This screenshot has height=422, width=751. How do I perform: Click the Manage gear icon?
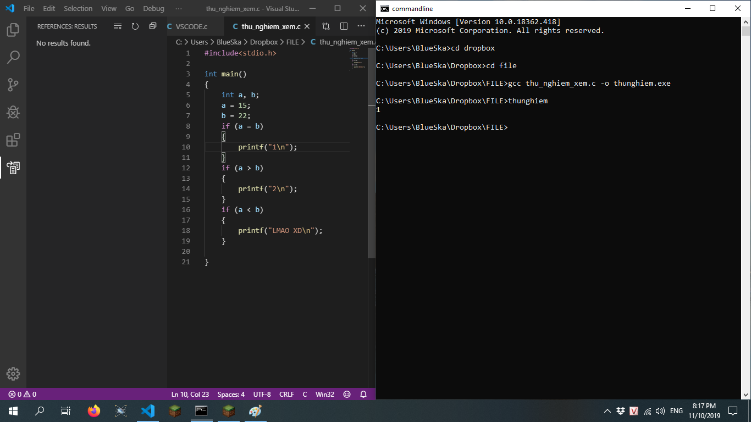click(x=13, y=374)
